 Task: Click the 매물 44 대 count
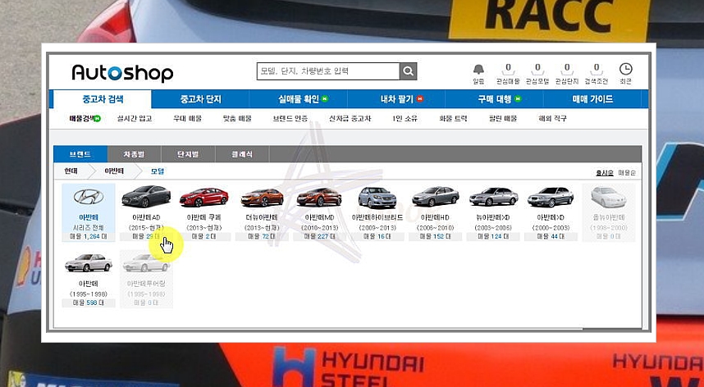[551, 236]
